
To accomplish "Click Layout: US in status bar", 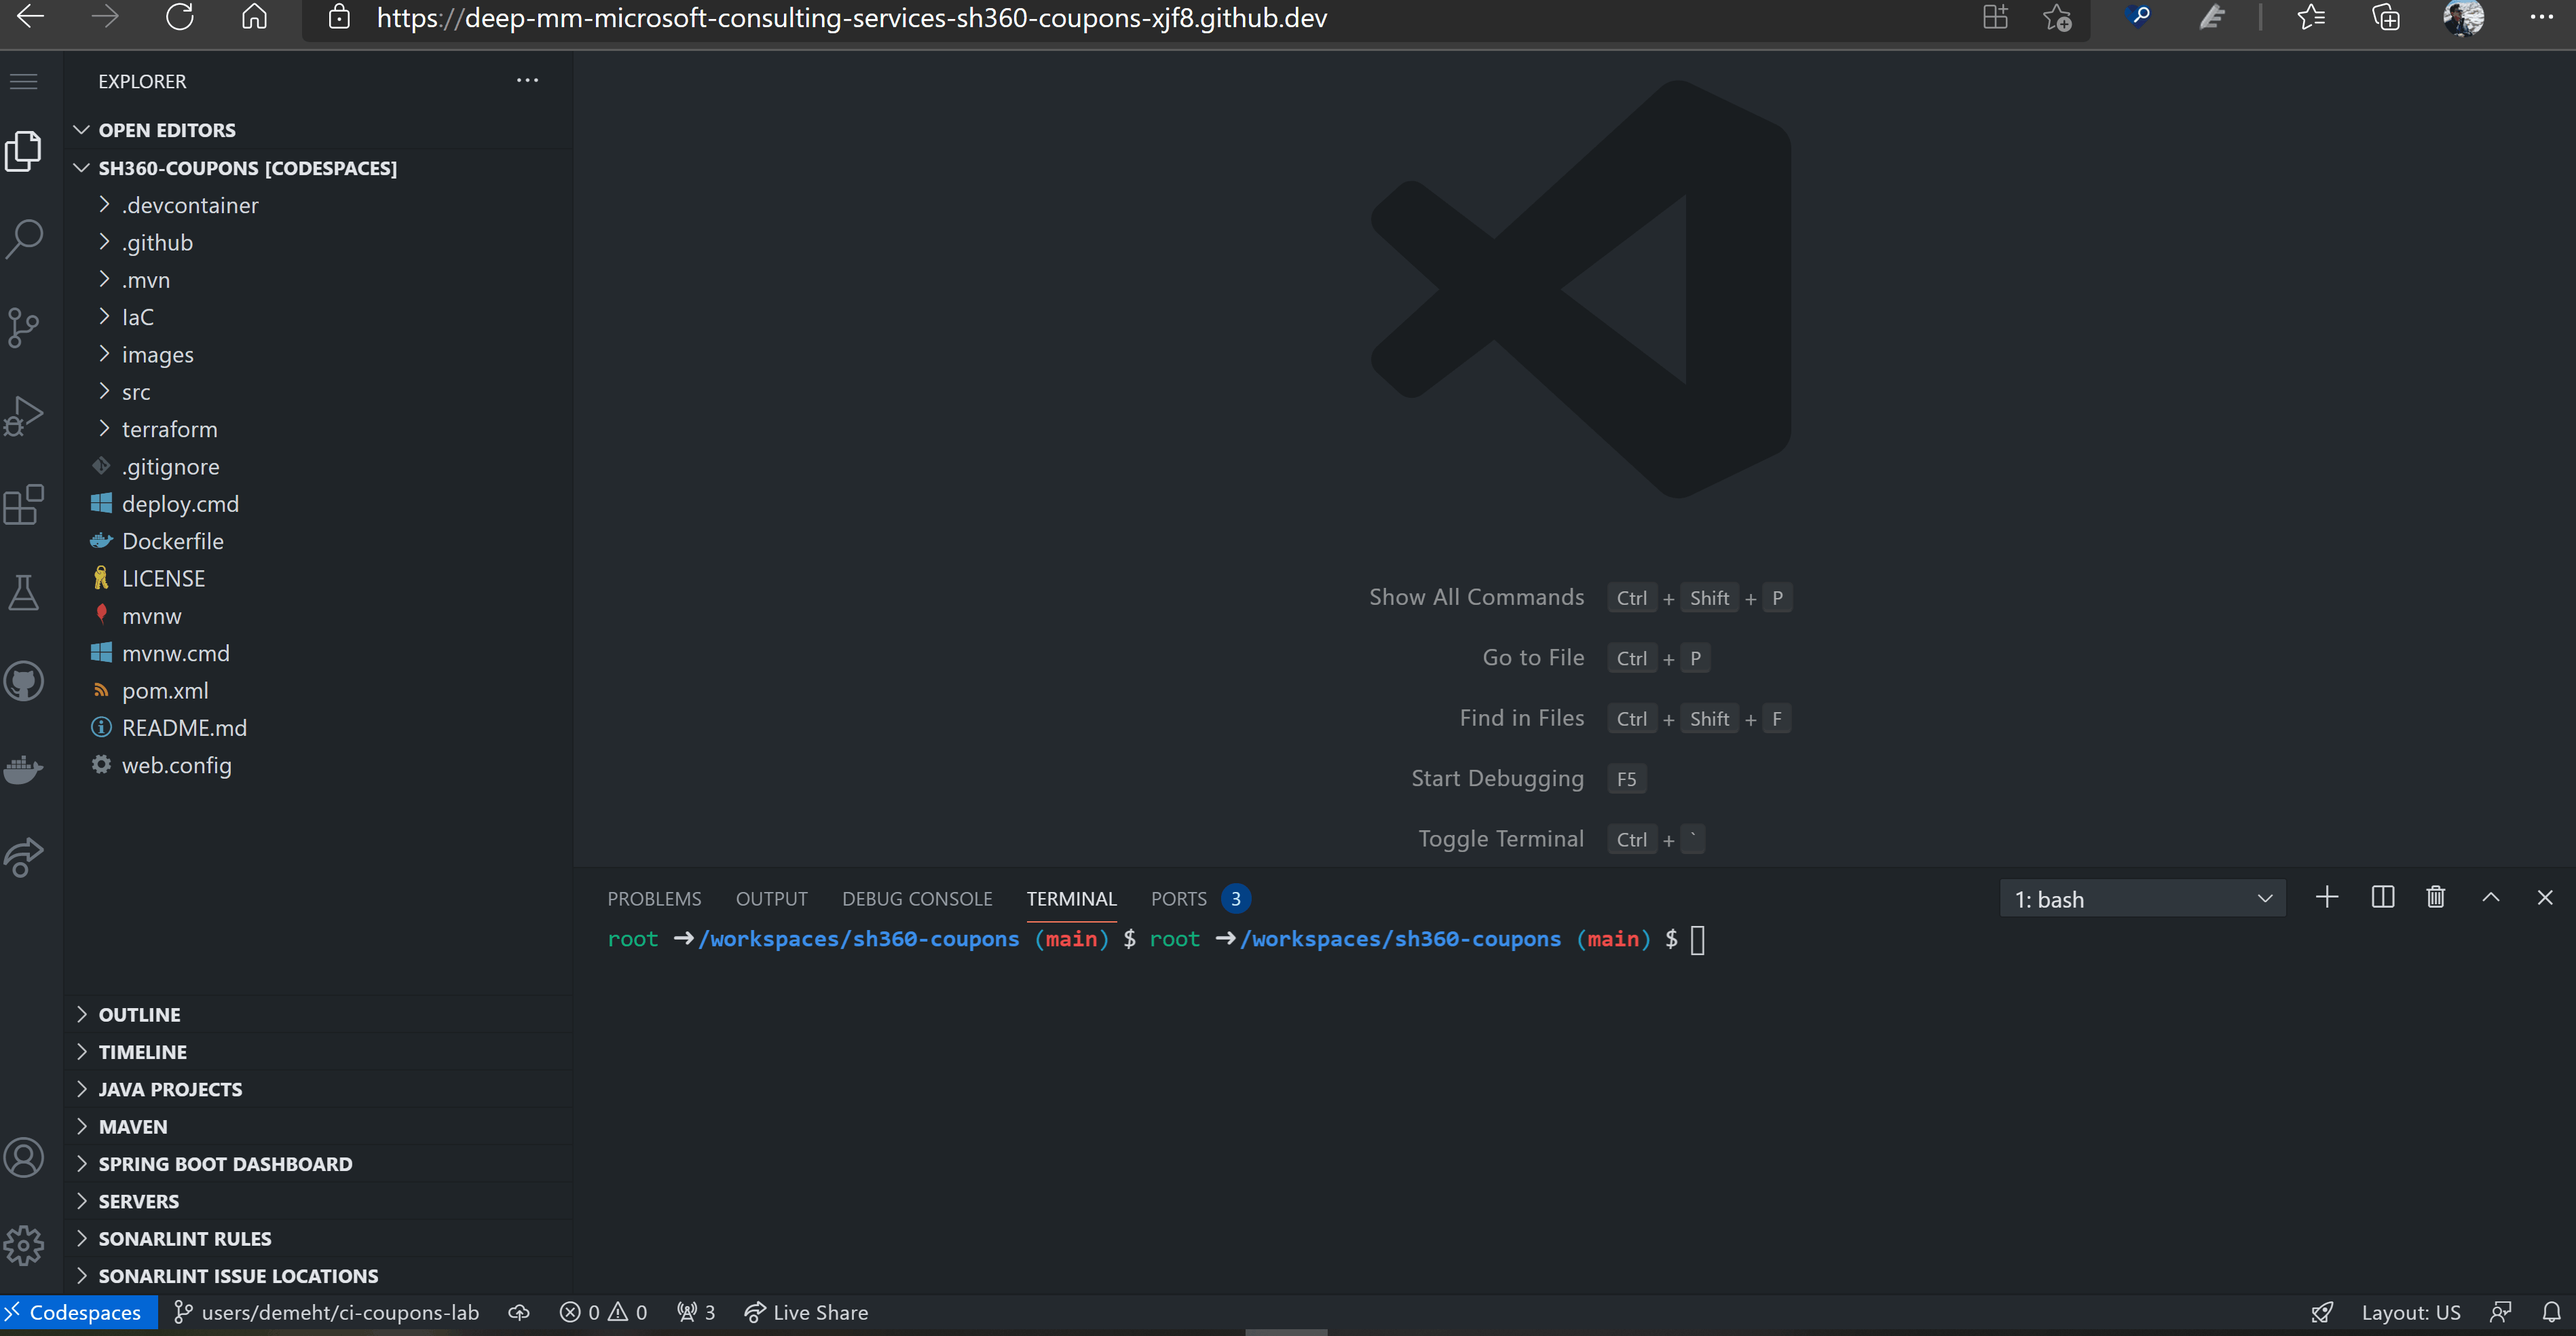I will (2411, 1312).
